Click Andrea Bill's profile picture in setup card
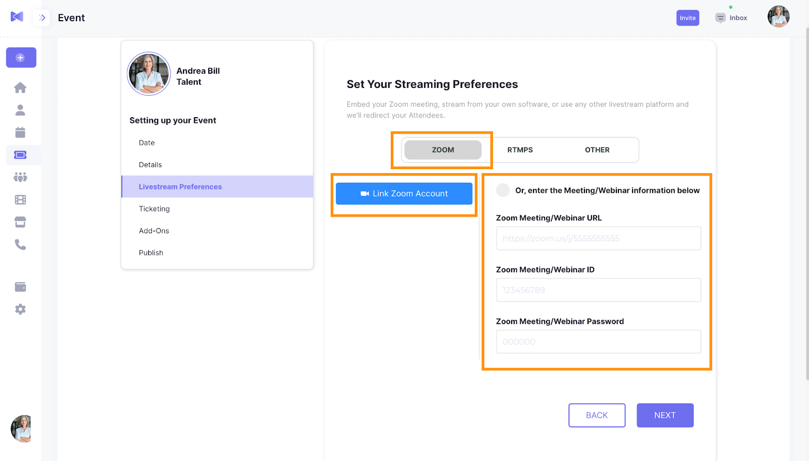 149,74
